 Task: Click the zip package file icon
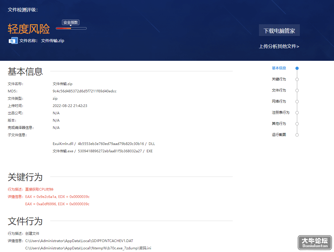click(x=13, y=41)
